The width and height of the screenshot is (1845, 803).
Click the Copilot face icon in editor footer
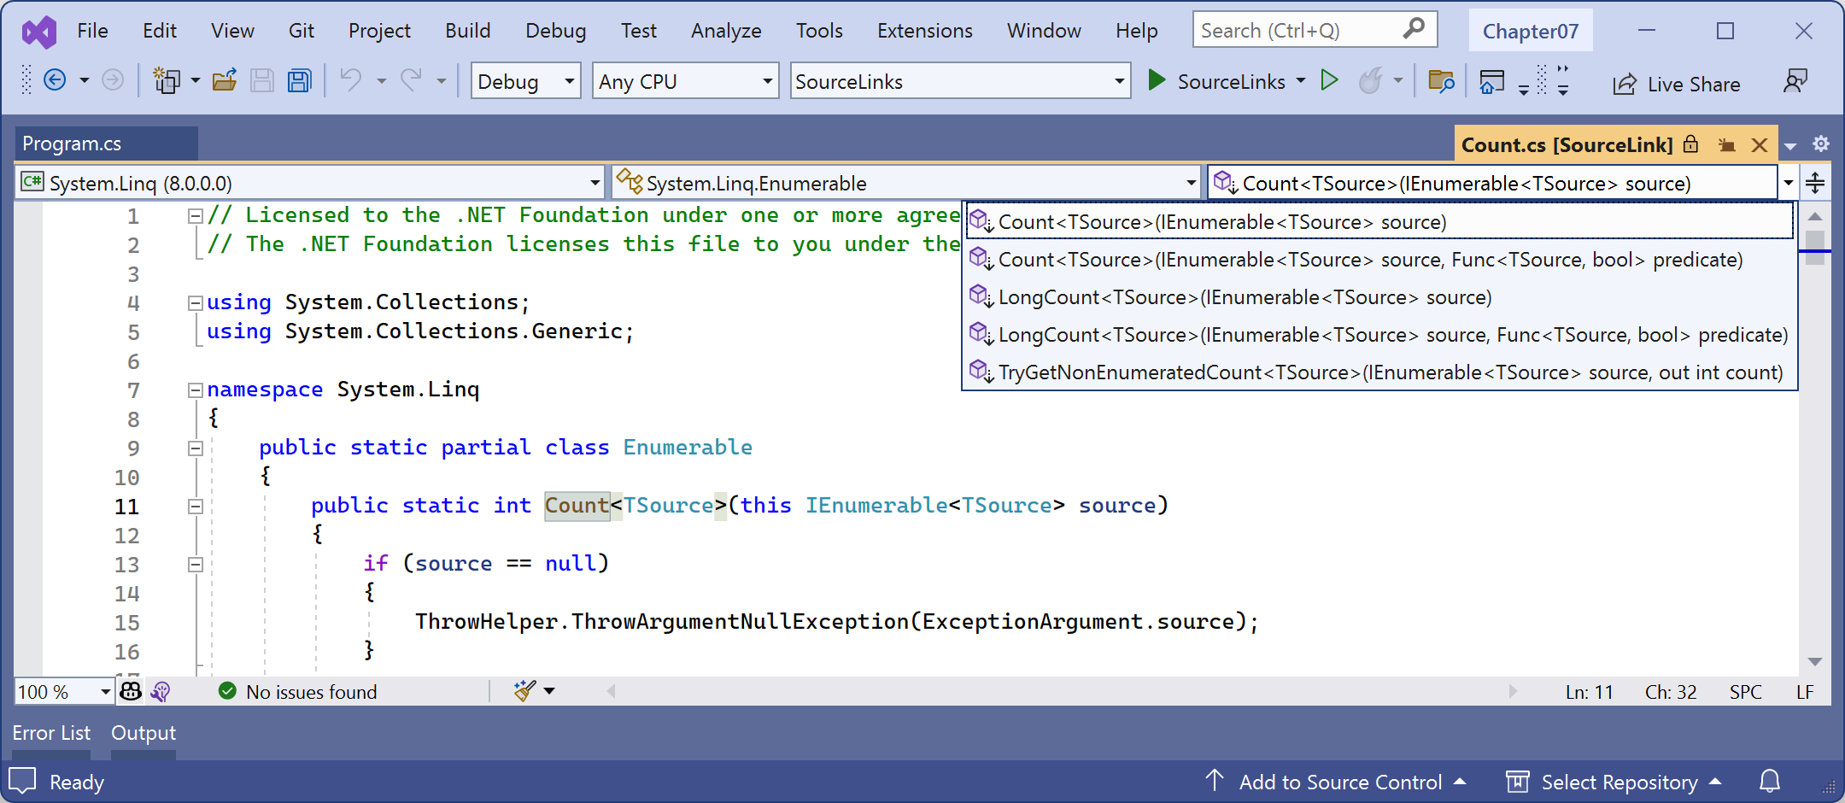(131, 691)
